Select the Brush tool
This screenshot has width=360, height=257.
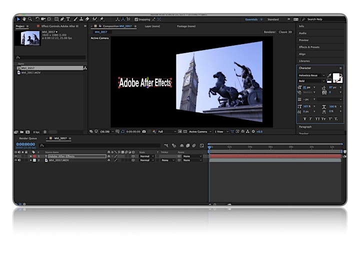75,19
